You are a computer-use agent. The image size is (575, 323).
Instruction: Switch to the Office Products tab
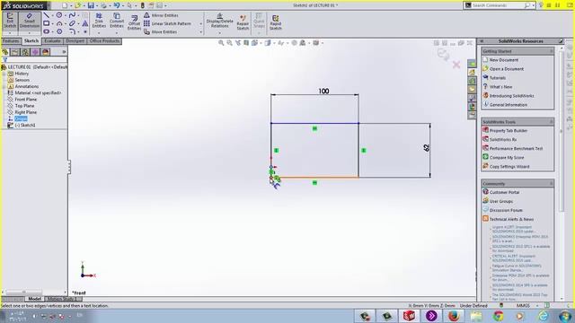(x=104, y=41)
